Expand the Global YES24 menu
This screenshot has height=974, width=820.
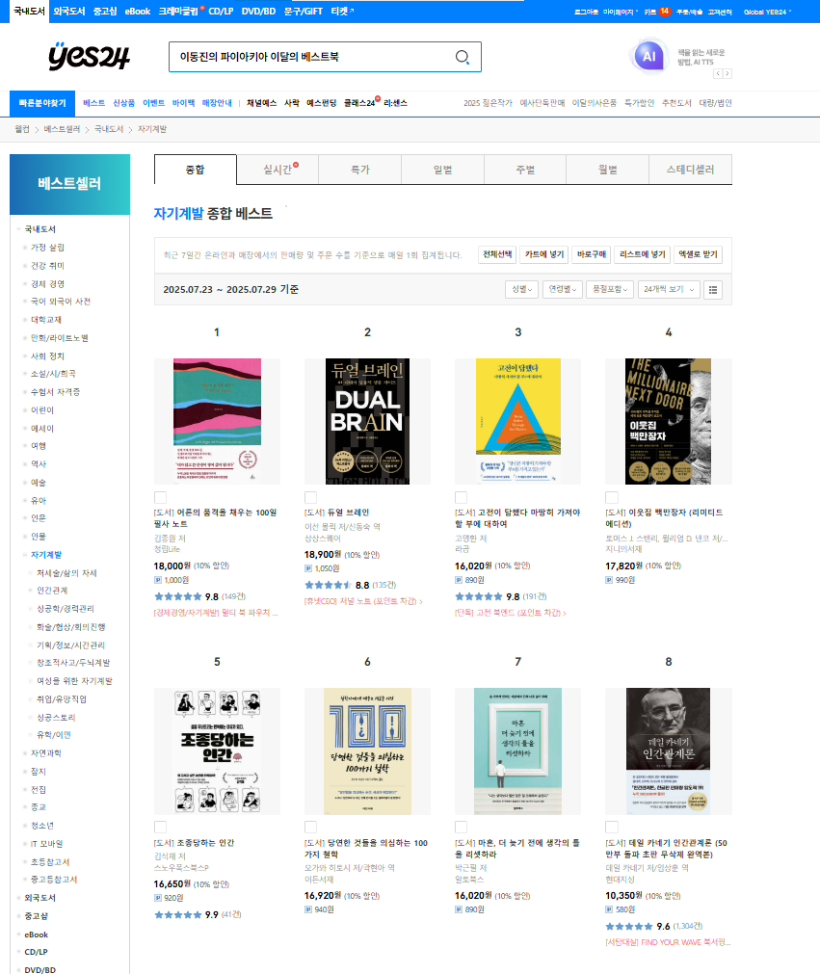click(768, 12)
